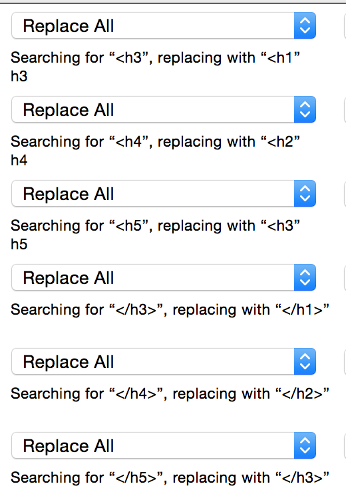The height and width of the screenshot is (500, 346).
Task: Click blue chevron arrows of the </h5> rule popup
Action: click(x=305, y=445)
